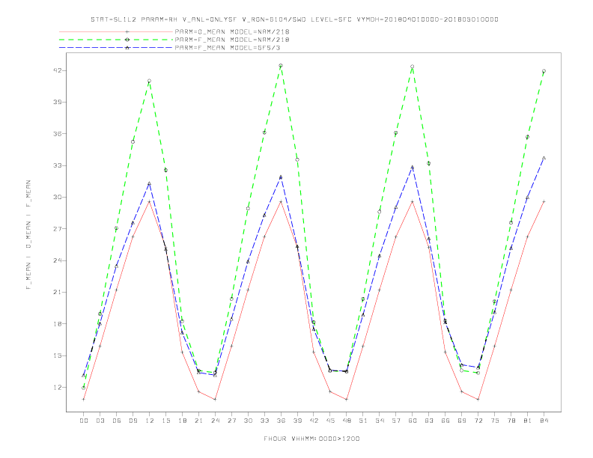Click the chart title starting with STAT=SL1L2
Image resolution: width=593 pixels, height=458 pixels.
point(294,19)
